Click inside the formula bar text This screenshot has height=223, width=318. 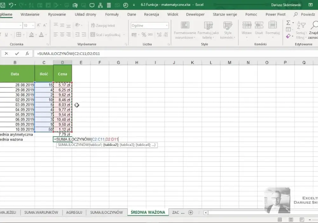[x=69, y=54]
